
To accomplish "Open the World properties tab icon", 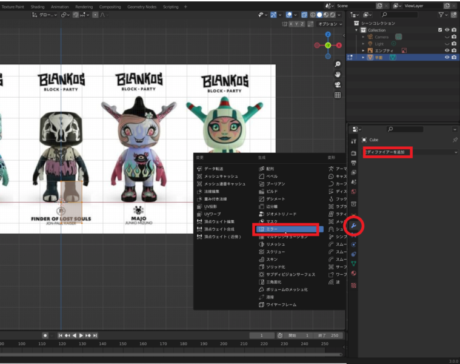I will [x=354, y=192].
